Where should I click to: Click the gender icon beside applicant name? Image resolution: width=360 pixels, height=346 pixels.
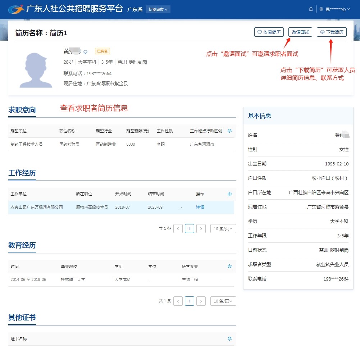click(x=86, y=52)
